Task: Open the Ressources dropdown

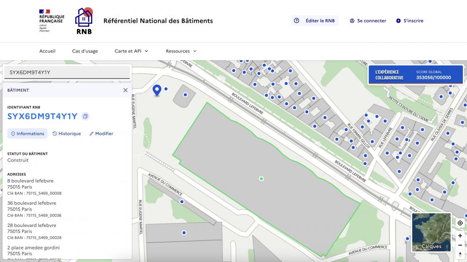Action: 181,51
